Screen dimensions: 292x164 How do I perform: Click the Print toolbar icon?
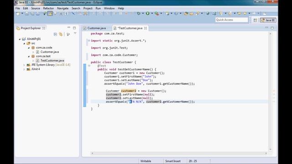click(38, 13)
